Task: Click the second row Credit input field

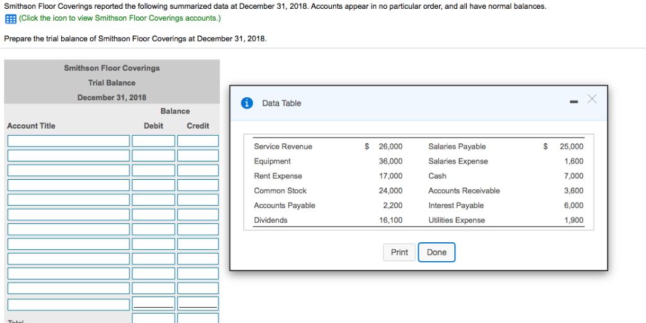Action: click(x=198, y=156)
